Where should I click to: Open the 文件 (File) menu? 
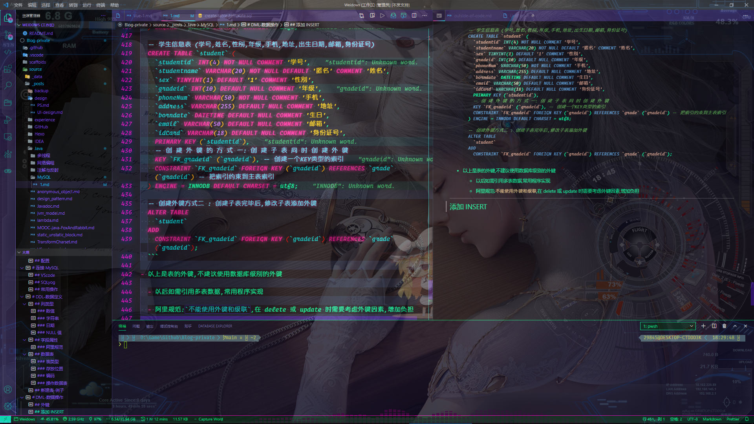[18, 5]
